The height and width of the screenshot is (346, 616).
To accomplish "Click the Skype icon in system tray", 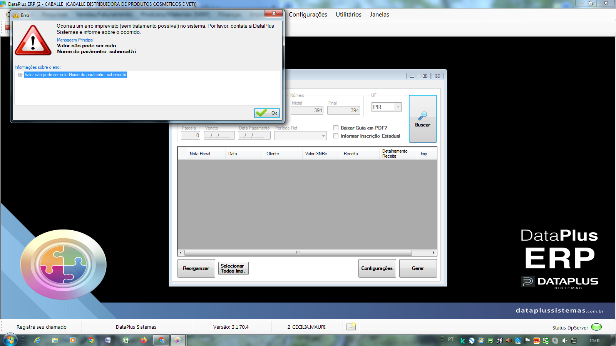I will point(555,341).
